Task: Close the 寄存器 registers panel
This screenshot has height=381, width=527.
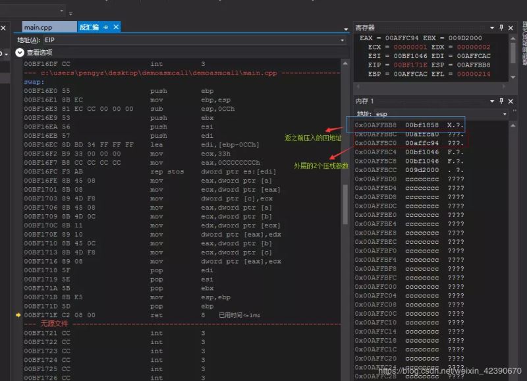Action: (x=511, y=28)
